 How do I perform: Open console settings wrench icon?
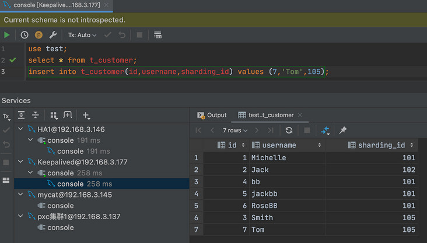click(x=52, y=35)
